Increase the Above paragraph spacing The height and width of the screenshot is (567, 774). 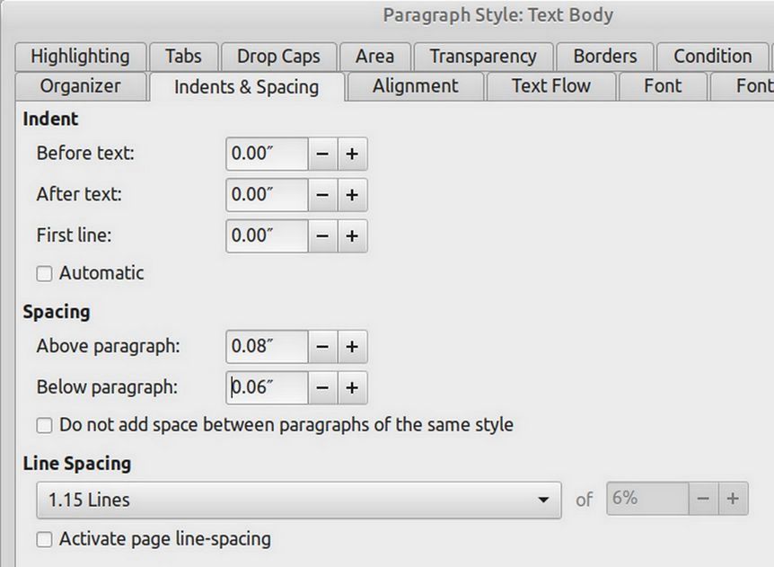tap(352, 346)
